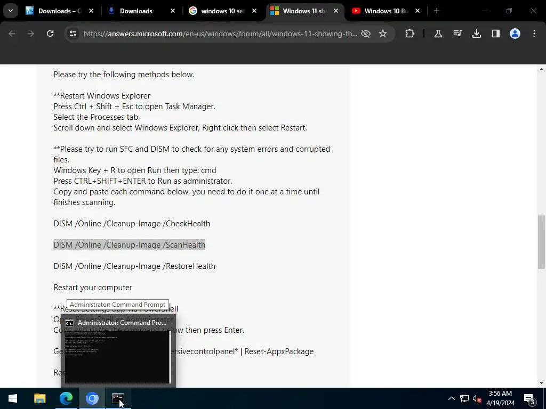546x409 pixels.
Task: Toggle the side panel icon
Action: pyautogui.click(x=496, y=34)
